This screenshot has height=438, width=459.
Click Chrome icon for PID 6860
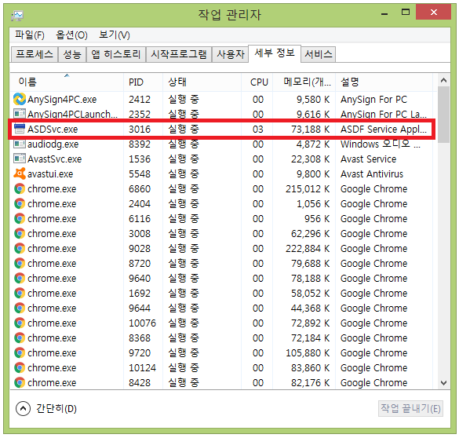point(20,188)
